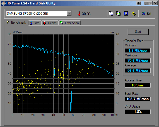
Task: Save the screenshot using the floppy disk icon
Action: tap(126, 13)
